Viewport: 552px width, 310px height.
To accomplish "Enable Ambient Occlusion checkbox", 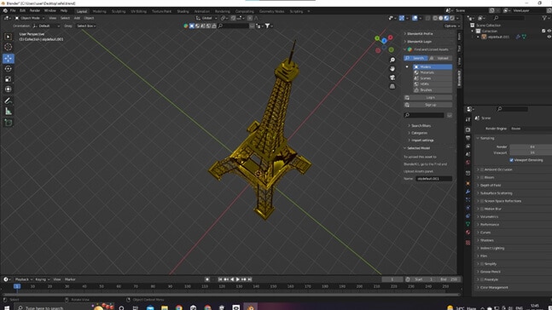I will click(482, 169).
